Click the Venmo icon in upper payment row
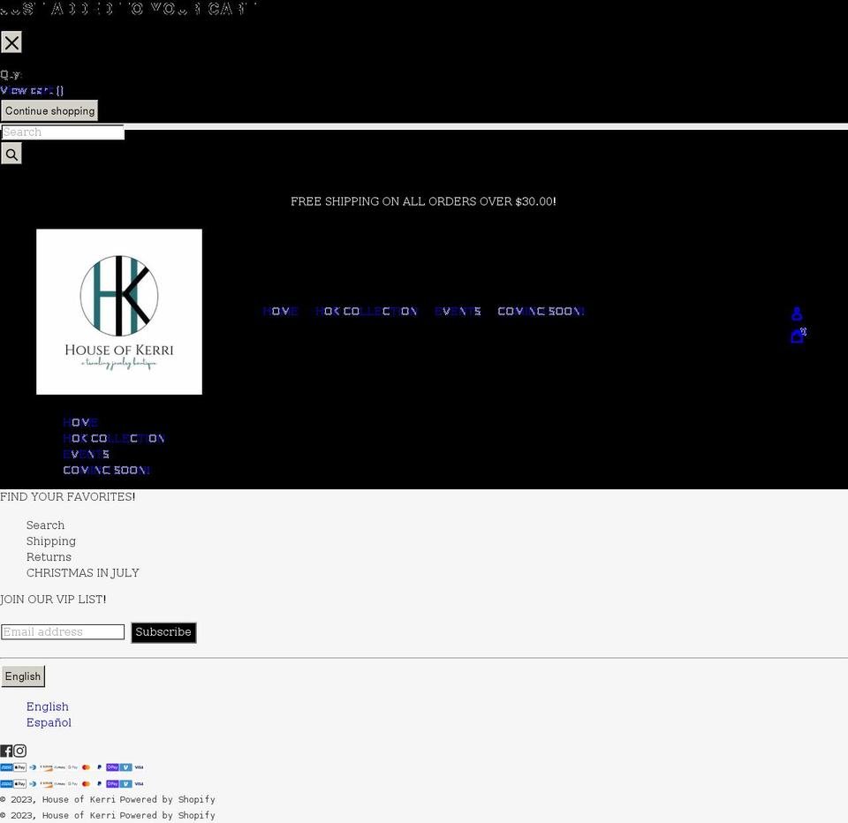The height and width of the screenshot is (823, 848). (x=126, y=767)
